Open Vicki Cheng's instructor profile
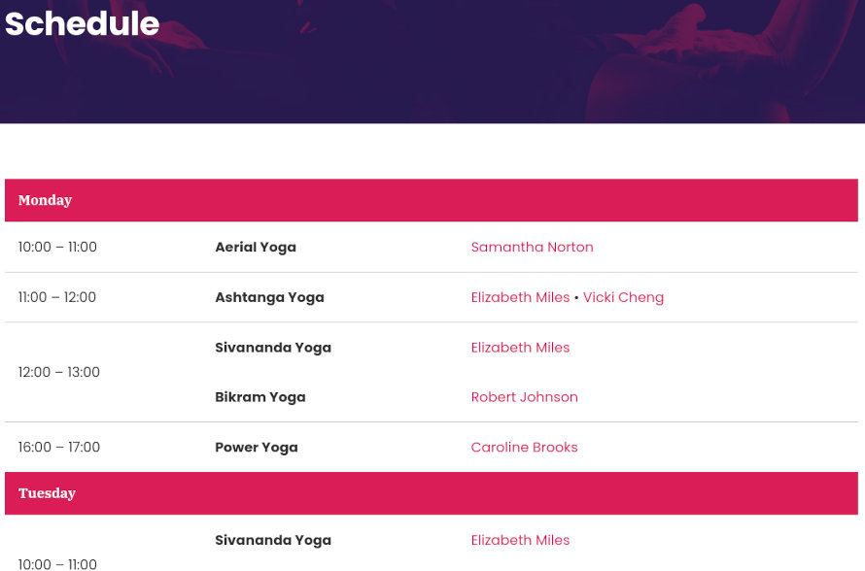865x571 pixels. pos(623,297)
